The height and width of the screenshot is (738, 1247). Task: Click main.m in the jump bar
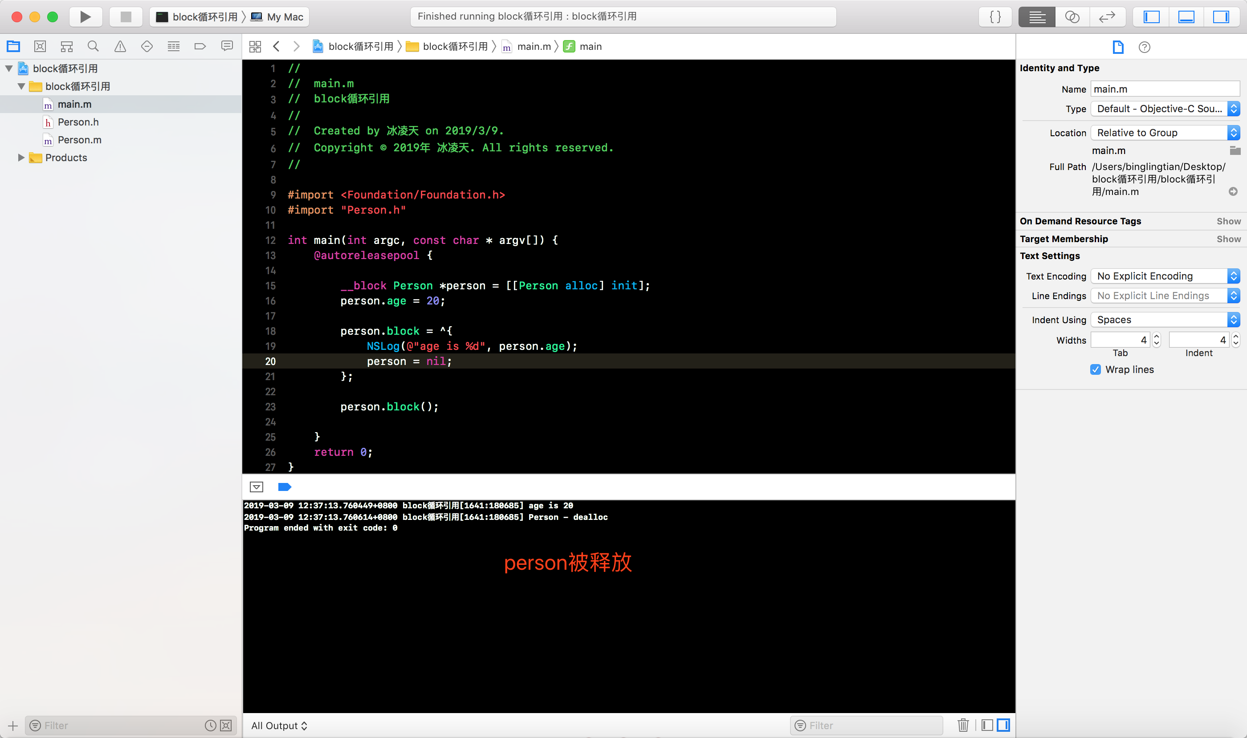pyautogui.click(x=526, y=47)
